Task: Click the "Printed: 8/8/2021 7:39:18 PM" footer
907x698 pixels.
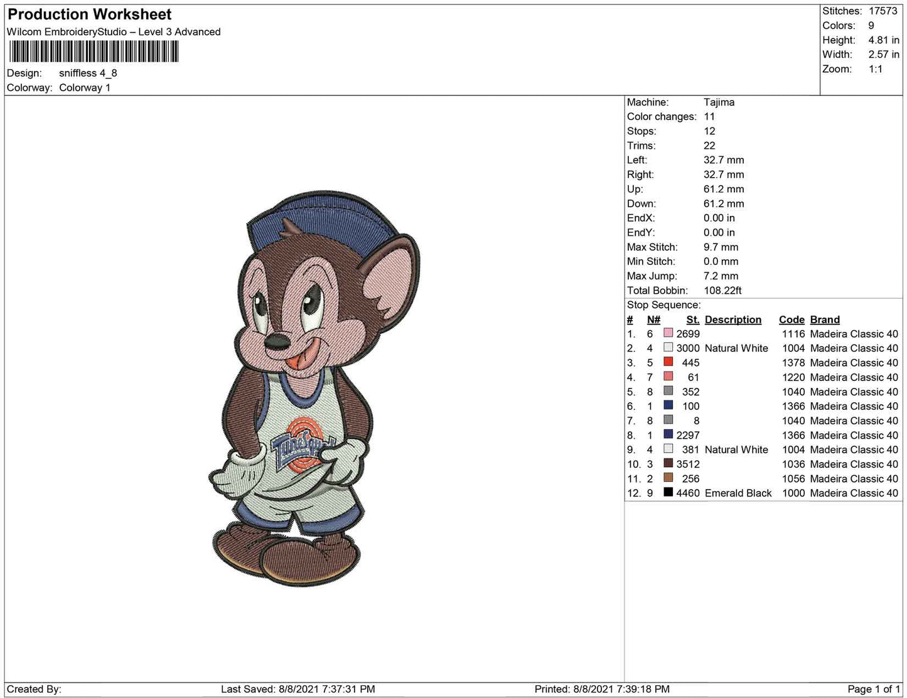Action: (602, 689)
